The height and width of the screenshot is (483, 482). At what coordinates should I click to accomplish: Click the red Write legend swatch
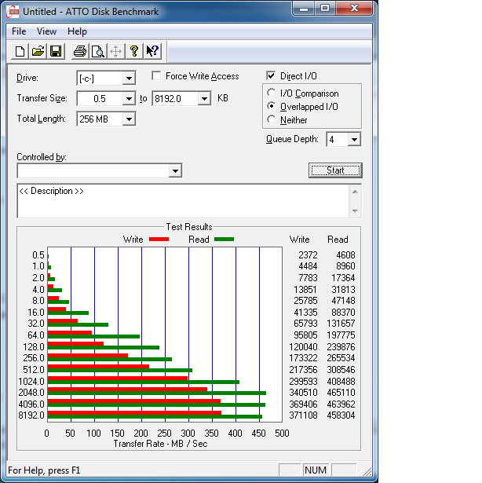tap(159, 240)
